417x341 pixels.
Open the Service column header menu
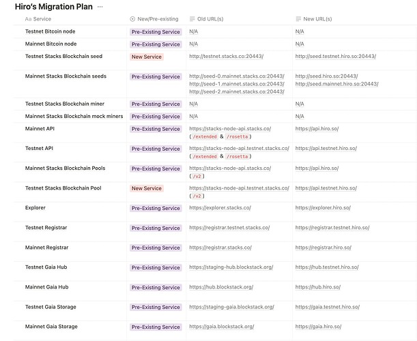[42, 19]
